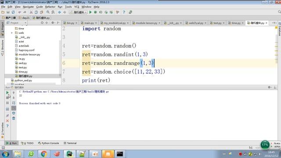Toggle the Pin tab icon in Run panel
The image size is (281, 158).
click(x=7, y=116)
